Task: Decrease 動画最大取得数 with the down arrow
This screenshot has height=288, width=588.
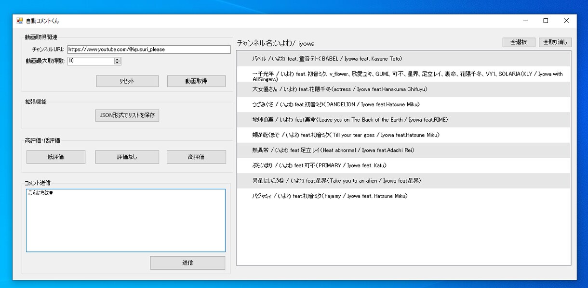Action: pyautogui.click(x=117, y=63)
